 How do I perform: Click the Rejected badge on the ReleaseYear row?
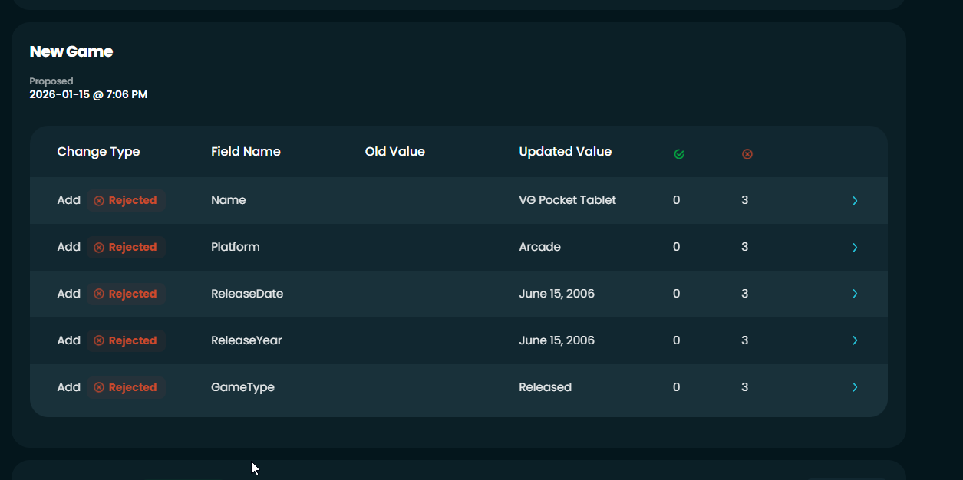[126, 340]
